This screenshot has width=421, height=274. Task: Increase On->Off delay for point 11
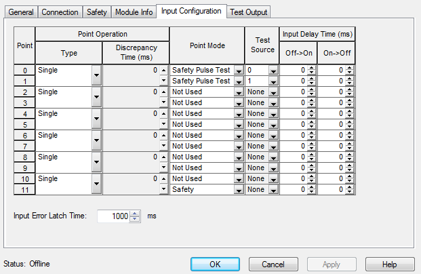349,187
